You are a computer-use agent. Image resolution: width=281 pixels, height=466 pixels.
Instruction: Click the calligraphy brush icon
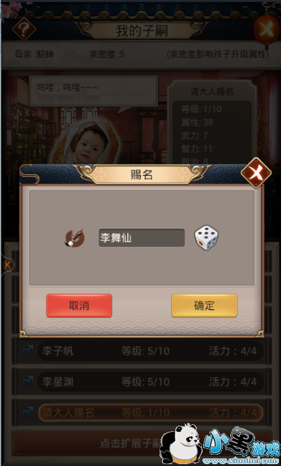[74, 238]
